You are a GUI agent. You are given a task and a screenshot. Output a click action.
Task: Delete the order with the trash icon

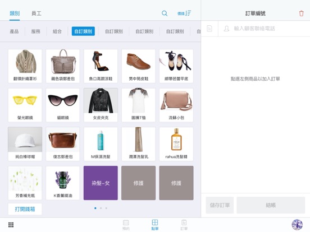[302, 13]
